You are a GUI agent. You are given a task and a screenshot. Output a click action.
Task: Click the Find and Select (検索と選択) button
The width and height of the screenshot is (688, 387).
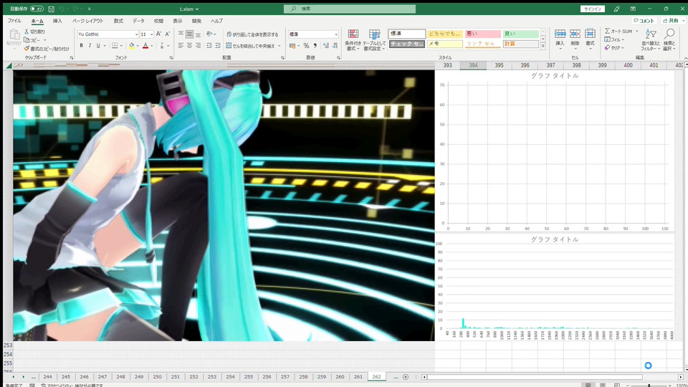pos(669,40)
